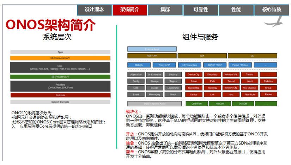Select the CLI box
This screenshot has height=165, width=291.
coord(253,56)
